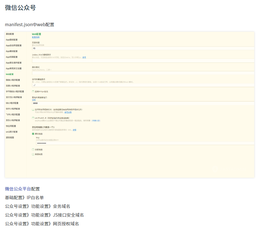
Task: Click the 运行的基础路径 input with ./
Action: click(x=143, y=85)
